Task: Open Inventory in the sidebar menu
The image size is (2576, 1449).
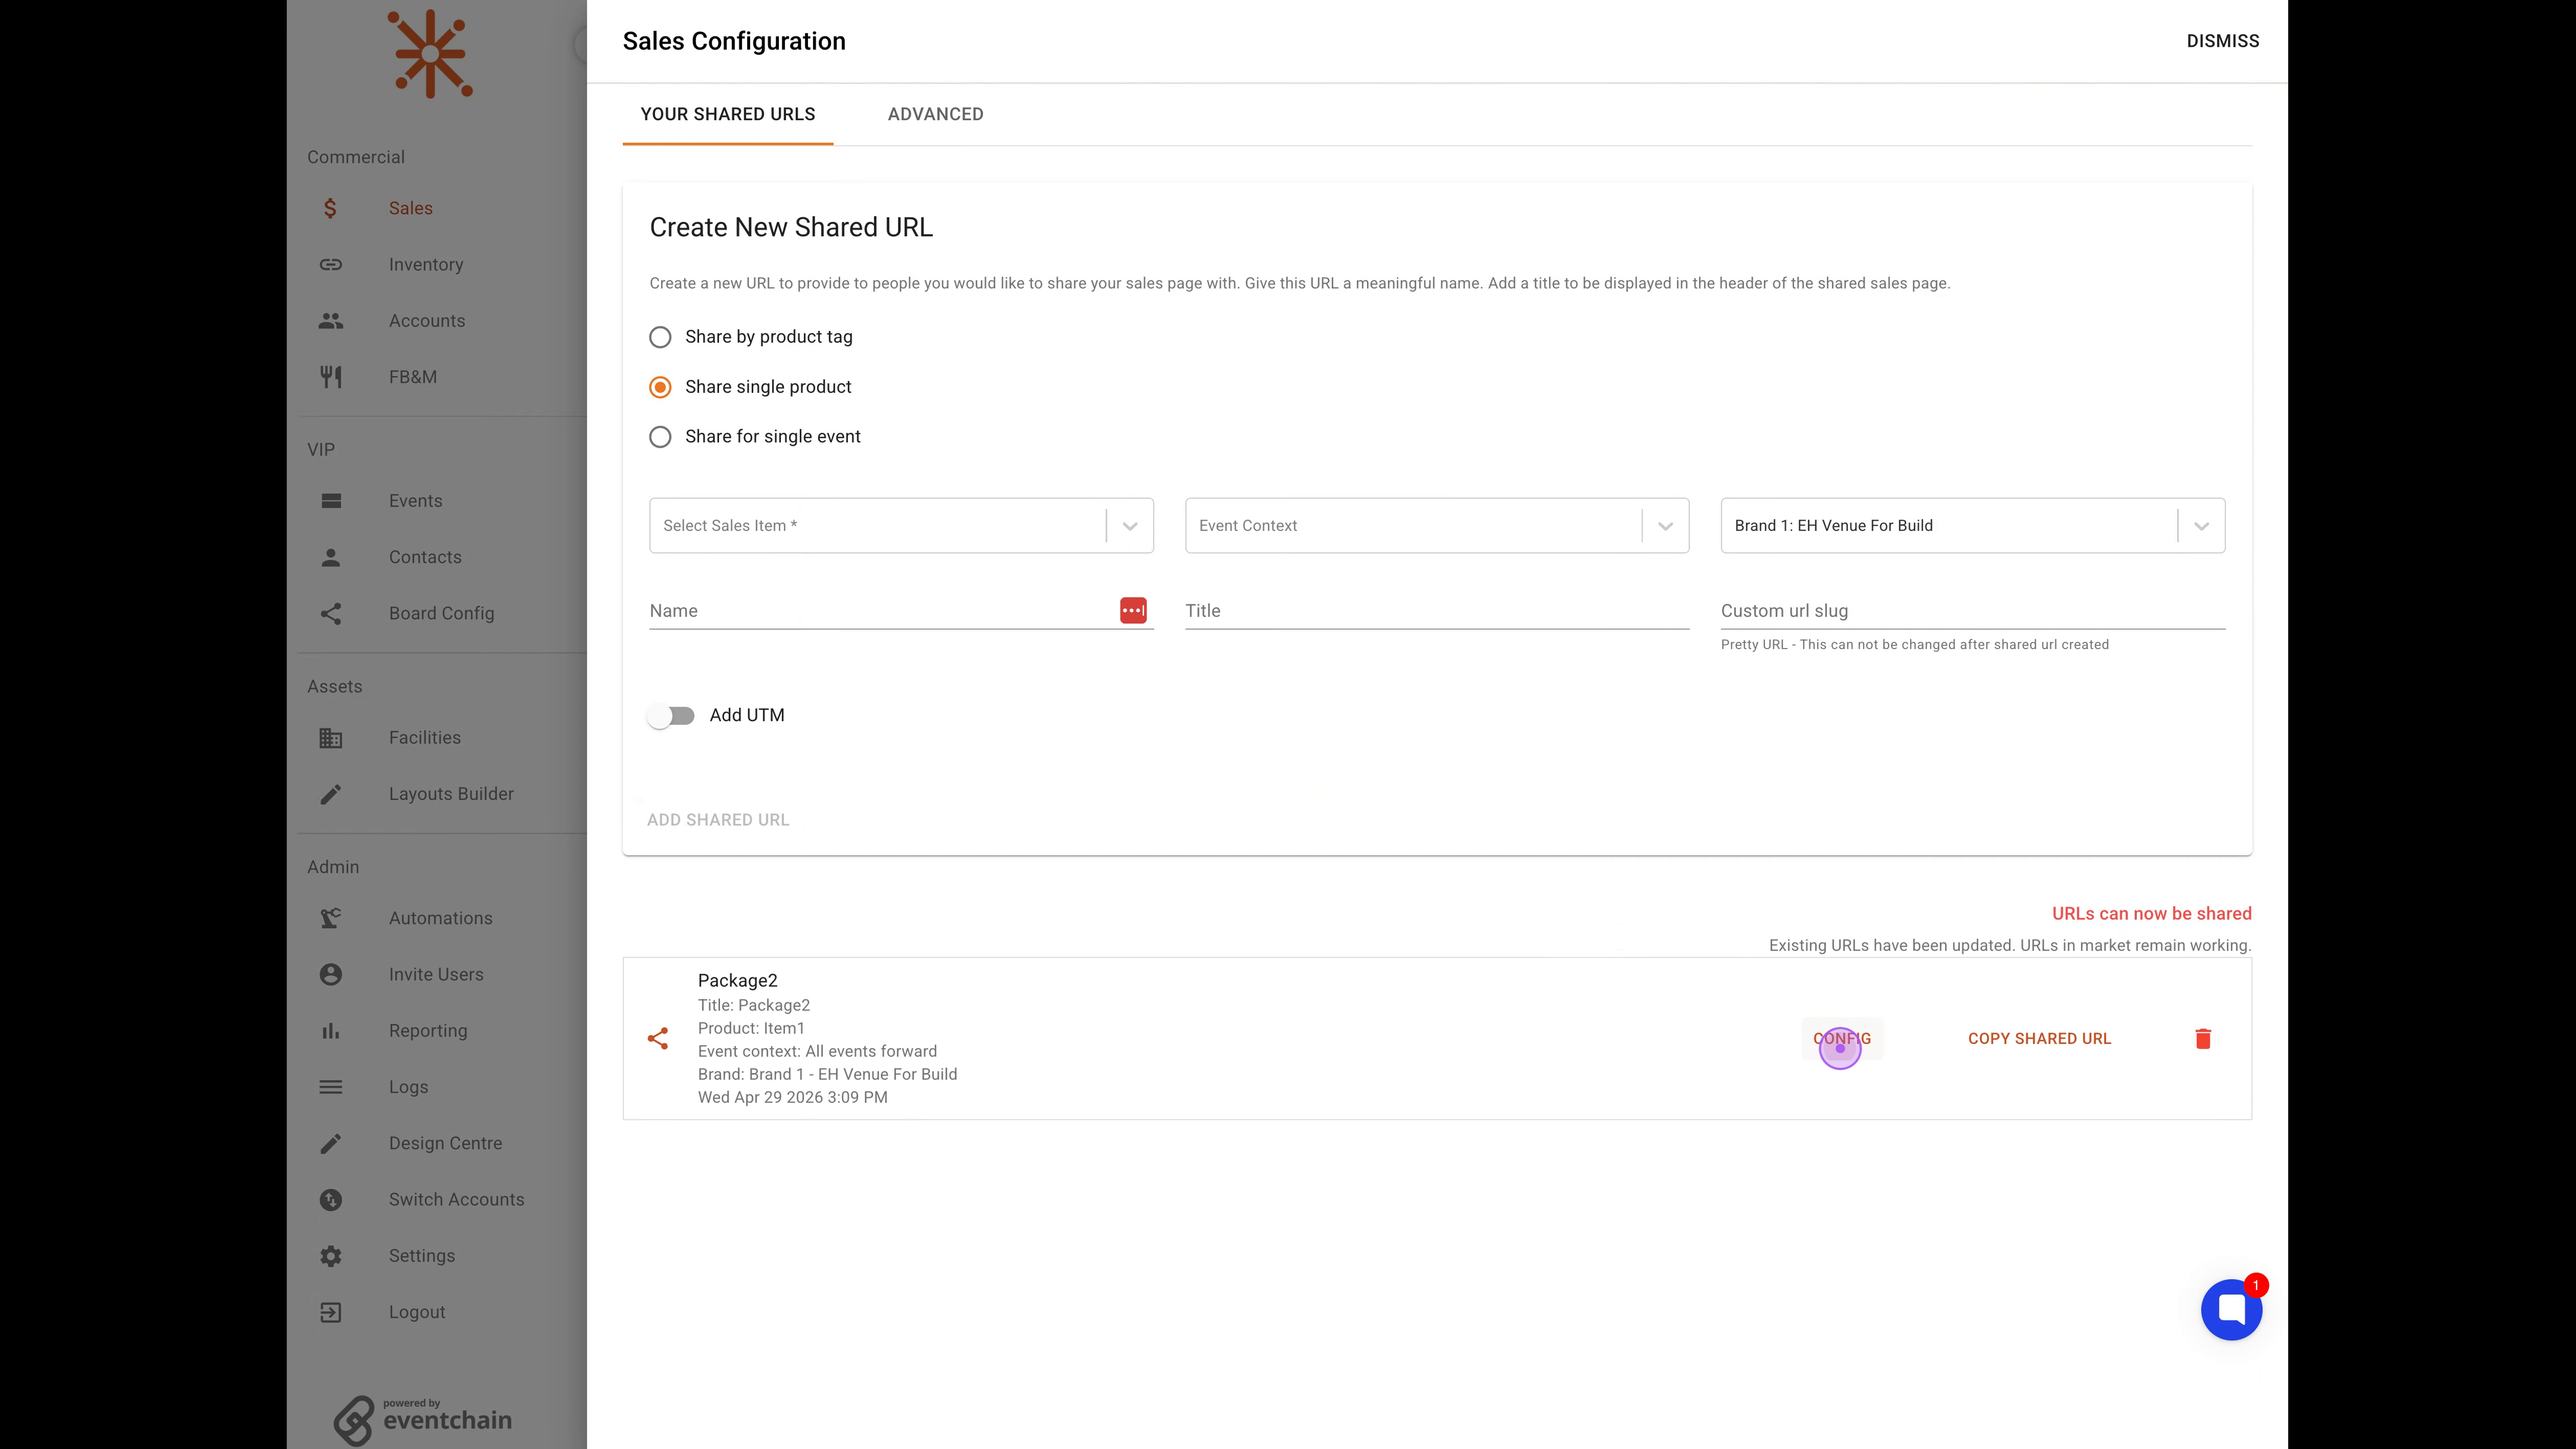Action: (x=426, y=265)
